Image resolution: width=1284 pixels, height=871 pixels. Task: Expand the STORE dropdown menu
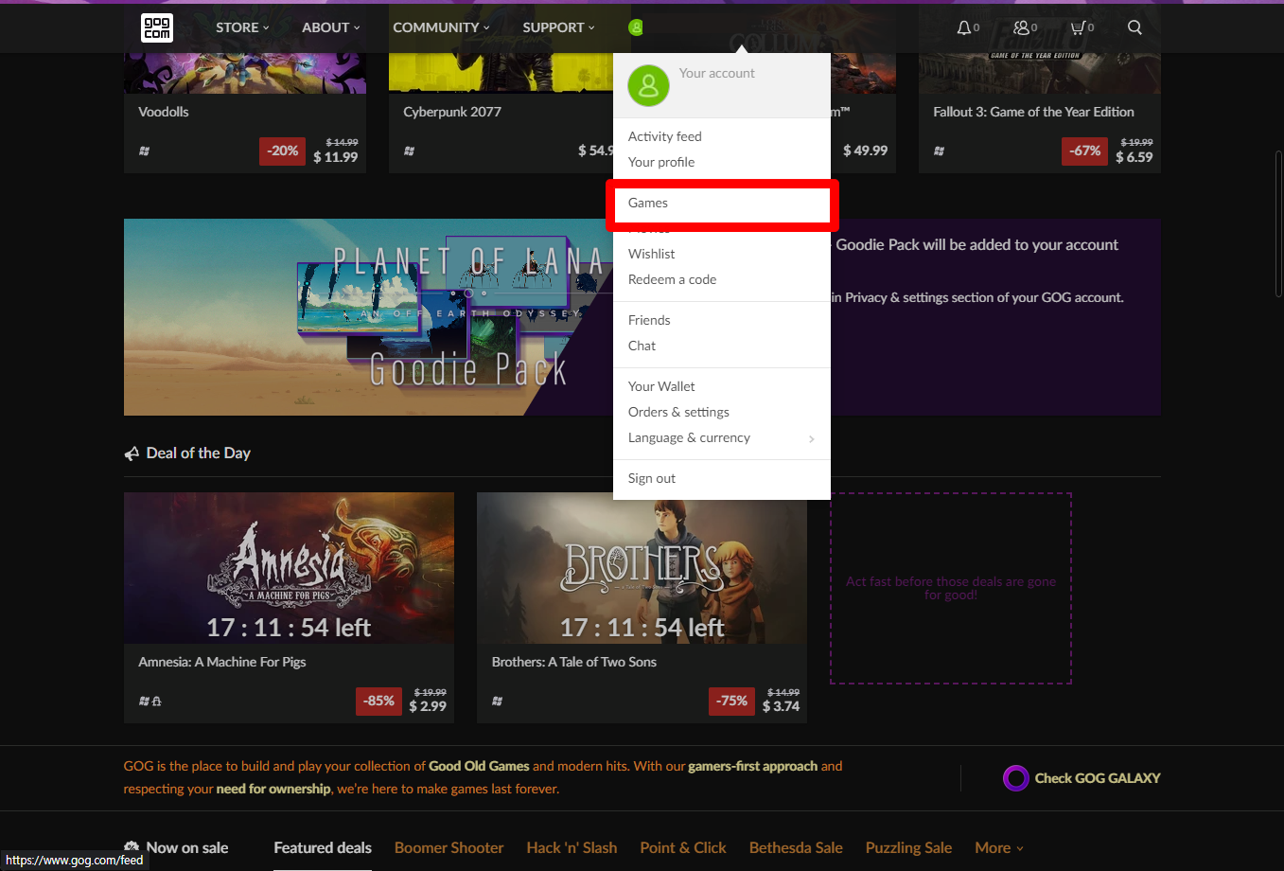click(x=242, y=27)
